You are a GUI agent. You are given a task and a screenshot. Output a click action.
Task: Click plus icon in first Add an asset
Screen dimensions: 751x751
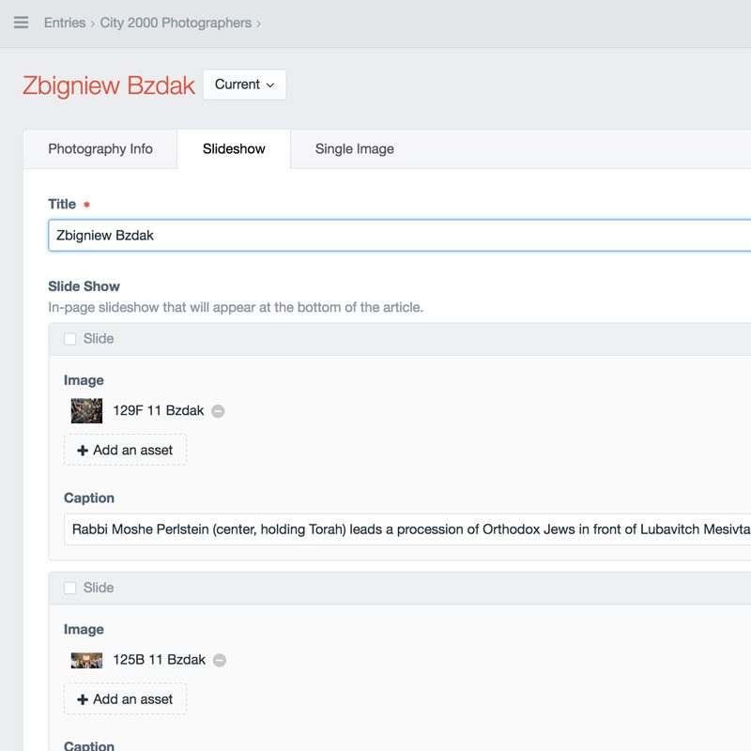coord(83,451)
